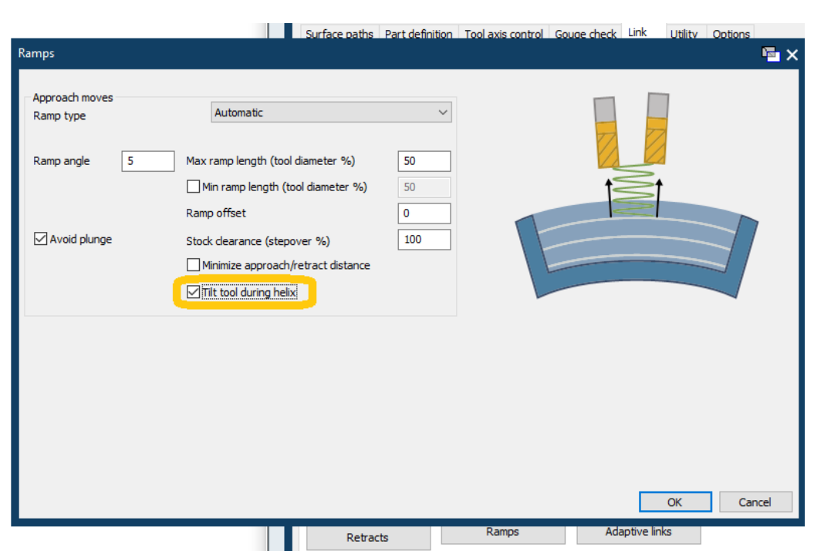
Task: Select the Gouge check tab
Action: [x=585, y=32]
